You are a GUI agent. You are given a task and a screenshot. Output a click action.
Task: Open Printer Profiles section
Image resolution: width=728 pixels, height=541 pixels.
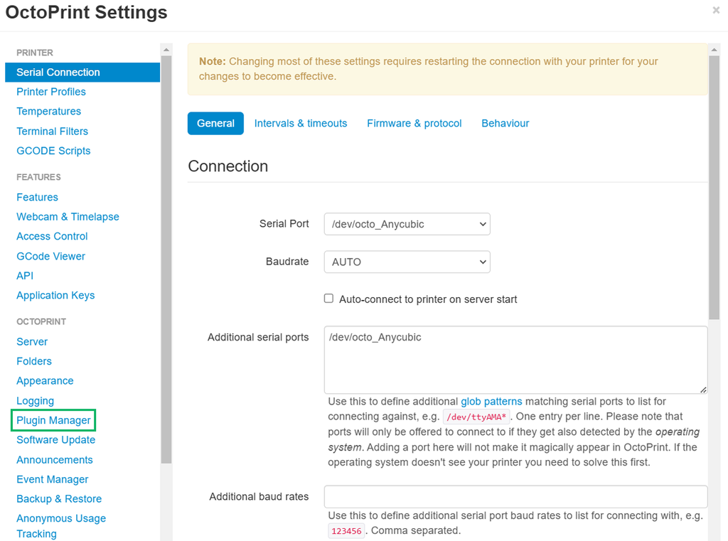51,92
